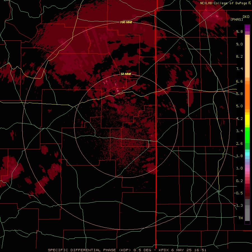The image size is (252, 252).
Task: Click the 5.0 value on the color scale
Action: (x=239, y=106)
